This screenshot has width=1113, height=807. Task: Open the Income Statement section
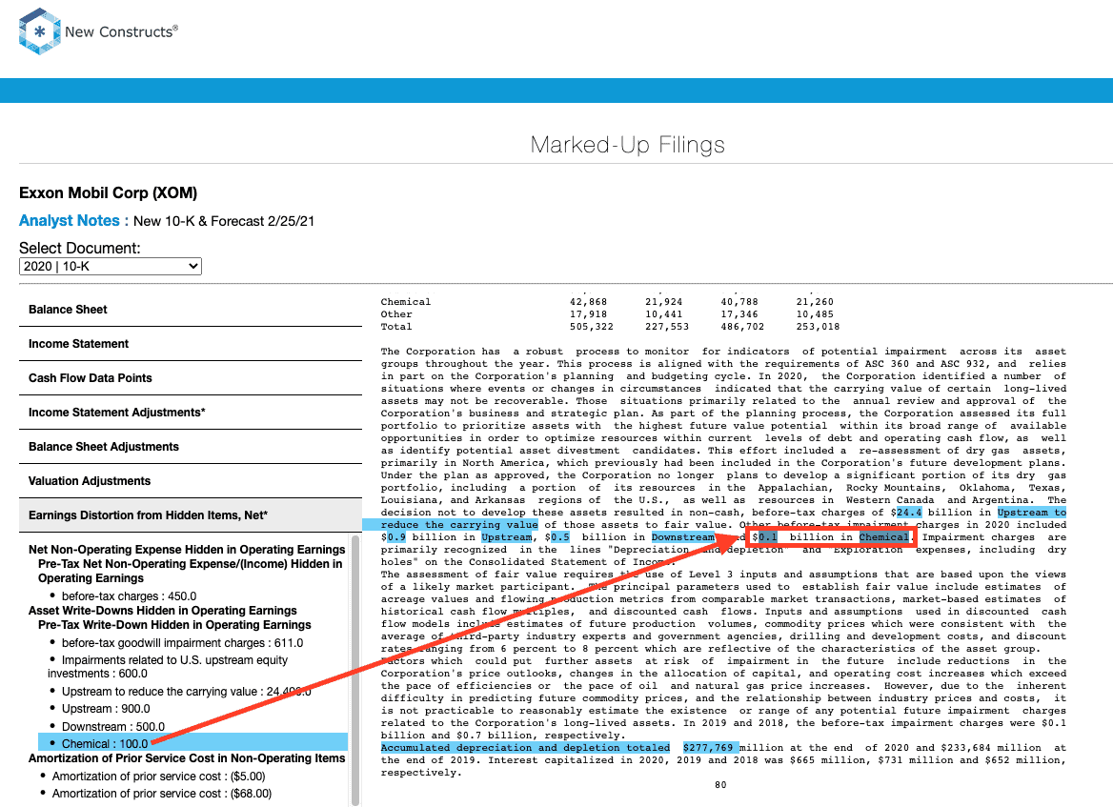(191, 344)
